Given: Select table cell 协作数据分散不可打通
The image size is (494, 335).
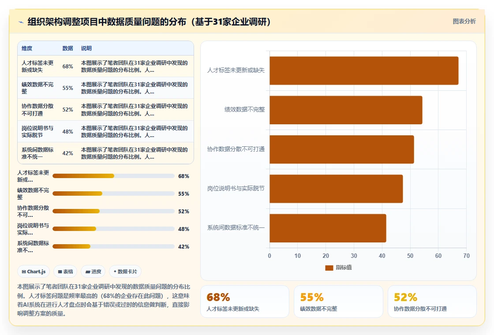Looking at the screenshot, I should pyautogui.click(x=37, y=110).
